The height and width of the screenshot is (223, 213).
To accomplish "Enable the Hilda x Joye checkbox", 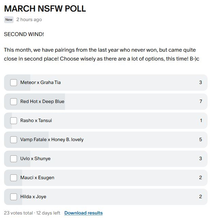I will click(14, 197).
